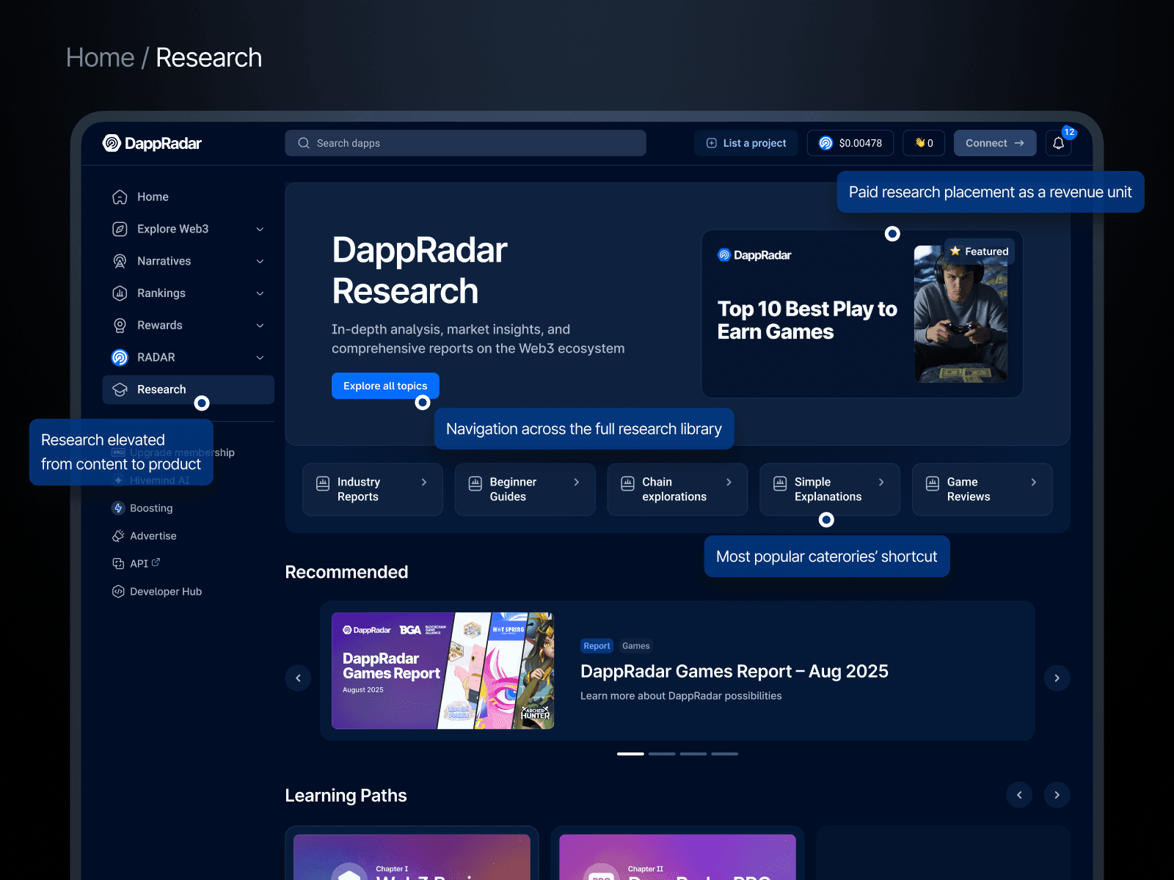
Task: Click the Boosting lightning icon
Action: (x=118, y=508)
